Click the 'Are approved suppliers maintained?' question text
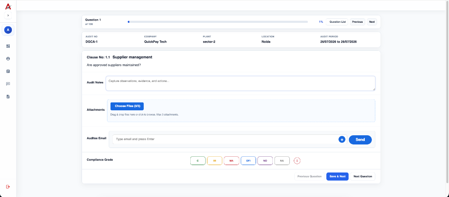Viewport: 449px width, 197px height. 114,65
